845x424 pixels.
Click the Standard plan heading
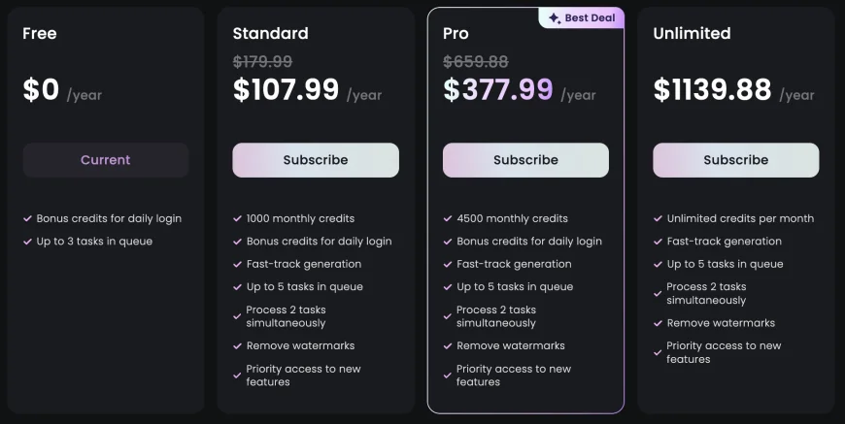[x=271, y=33]
